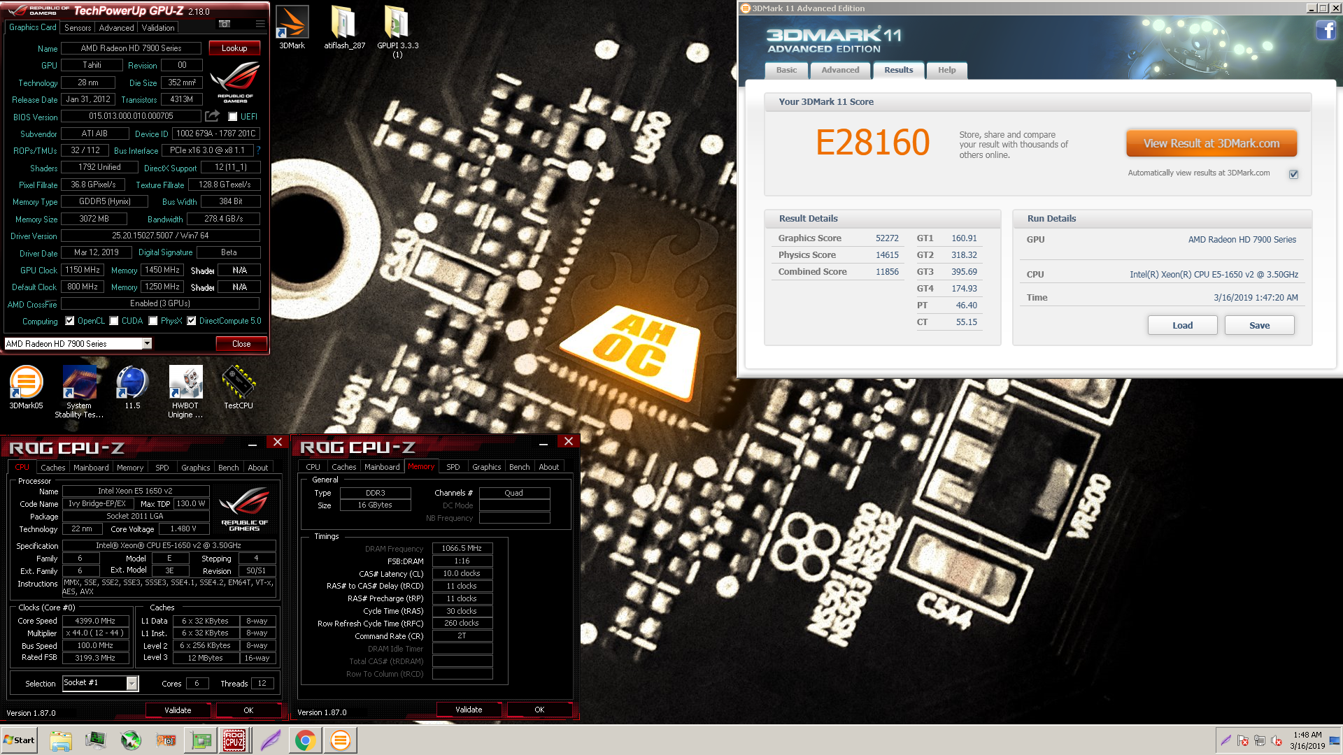Image resolution: width=1343 pixels, height=755 pixels.
Task: Open MSI Afterburner jet icon in taskbar
Action: click(130, 740)
